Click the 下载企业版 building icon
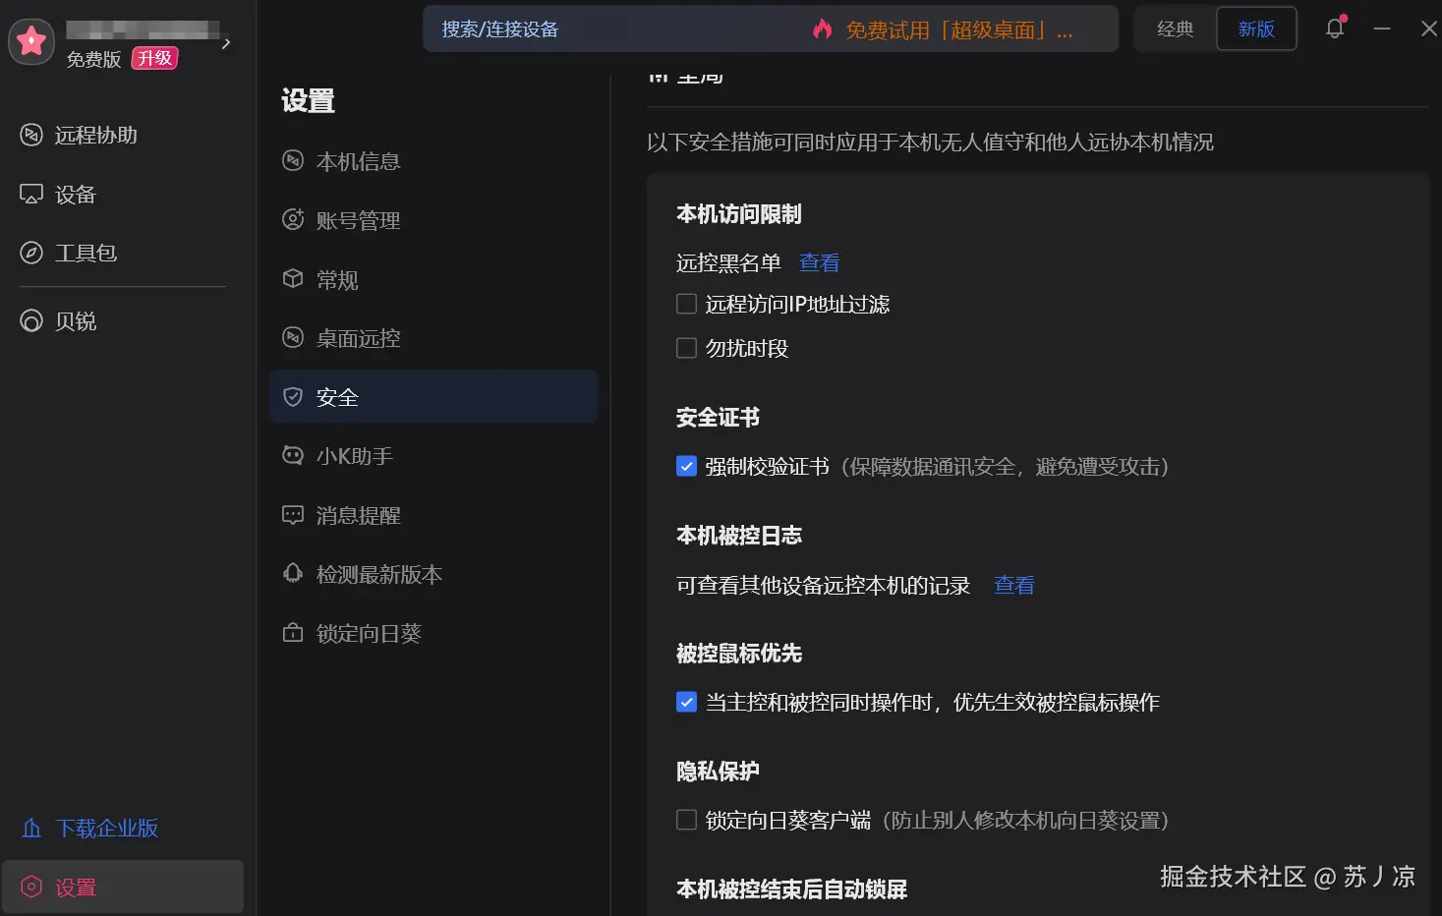The width and height of the screenshot is (1442, 916). coord(31,829)
